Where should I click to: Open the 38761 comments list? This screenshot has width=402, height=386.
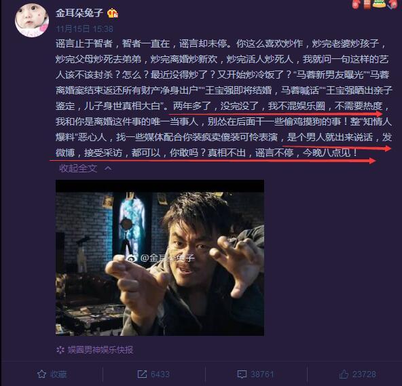click(262, 374)
